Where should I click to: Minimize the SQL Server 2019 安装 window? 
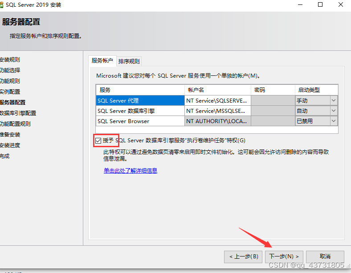[300, 5]
